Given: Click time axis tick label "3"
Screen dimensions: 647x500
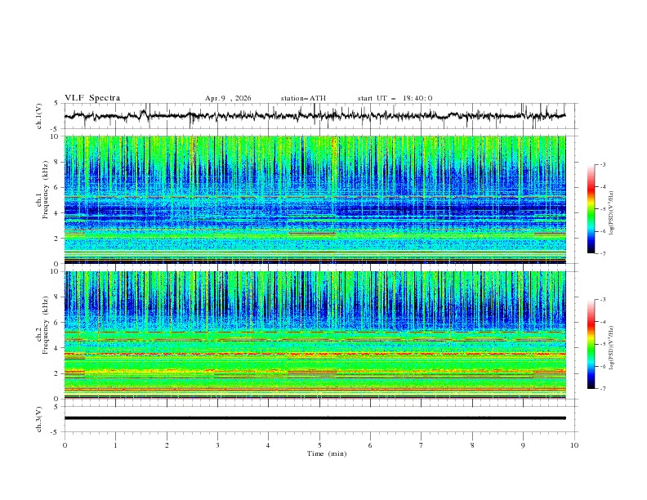Looking at the screenshot, I should click(x=217, y=445).
